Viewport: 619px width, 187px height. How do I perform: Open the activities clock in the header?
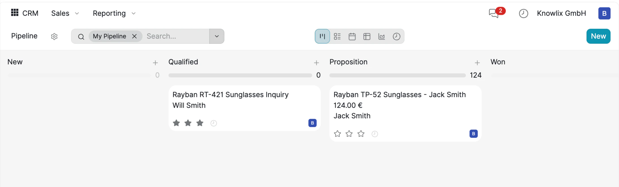click(524, 13)
